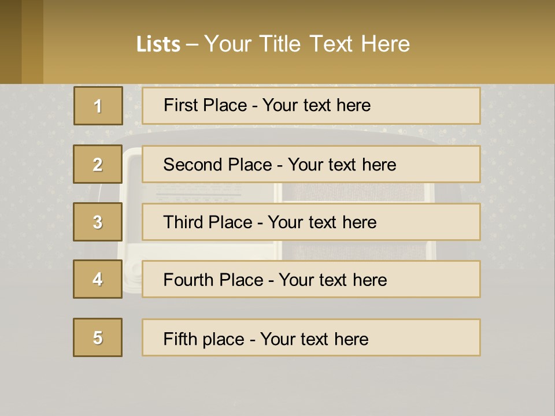
Task: Click the 'Fifth place' text box
Action: coord(311,337)
